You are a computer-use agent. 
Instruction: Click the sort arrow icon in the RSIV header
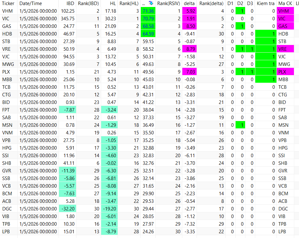click(151, 3)
